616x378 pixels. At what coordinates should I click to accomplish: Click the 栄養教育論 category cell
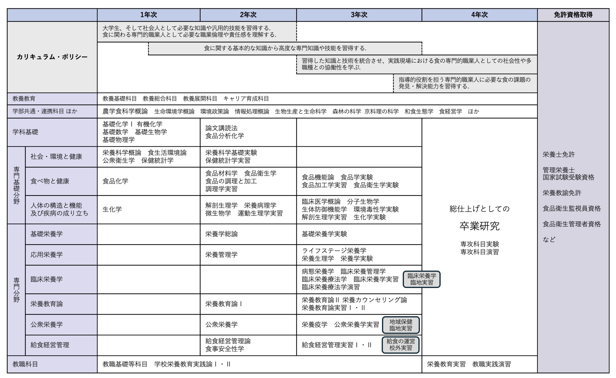pyautogui.click(x=61, y=304)
